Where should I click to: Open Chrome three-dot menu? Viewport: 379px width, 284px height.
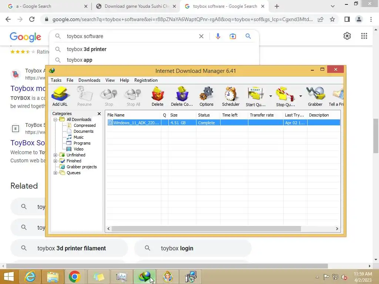point(371,19)
